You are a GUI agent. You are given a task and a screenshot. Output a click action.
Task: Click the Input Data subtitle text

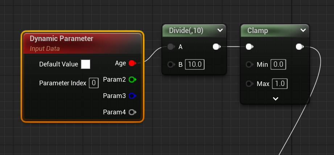[45, 49]
